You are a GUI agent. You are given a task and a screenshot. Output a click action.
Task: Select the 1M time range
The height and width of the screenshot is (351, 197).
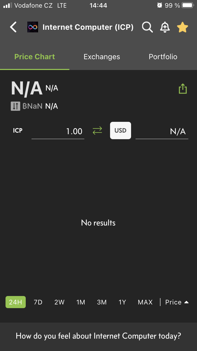tap(81, 302)
